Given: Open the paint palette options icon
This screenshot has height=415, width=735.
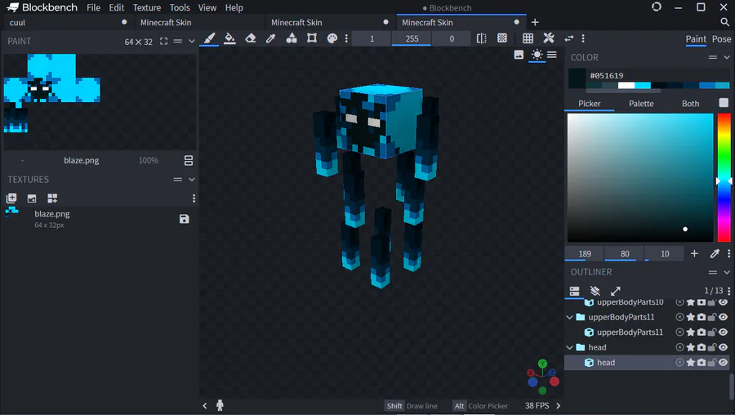Looking at the screenshot, I should [x=332, y=38].
